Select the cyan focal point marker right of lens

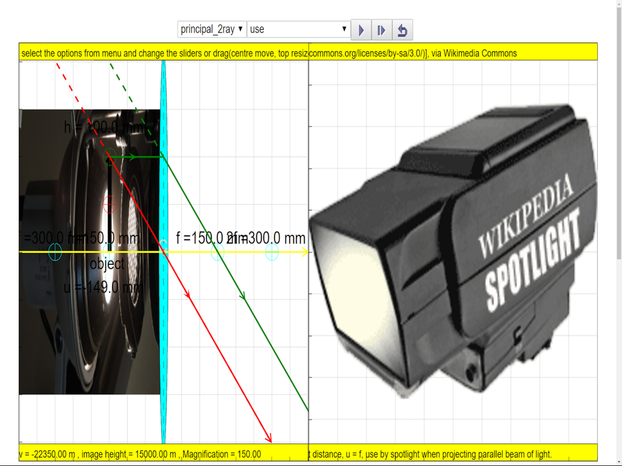218,252
